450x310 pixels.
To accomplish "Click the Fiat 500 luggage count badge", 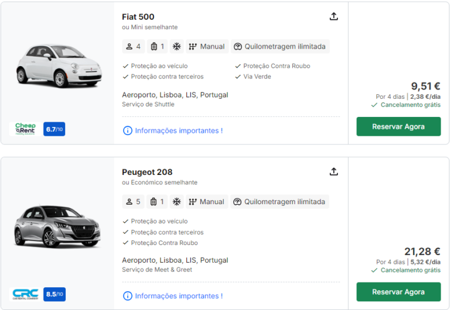I will tap(157, 46).
